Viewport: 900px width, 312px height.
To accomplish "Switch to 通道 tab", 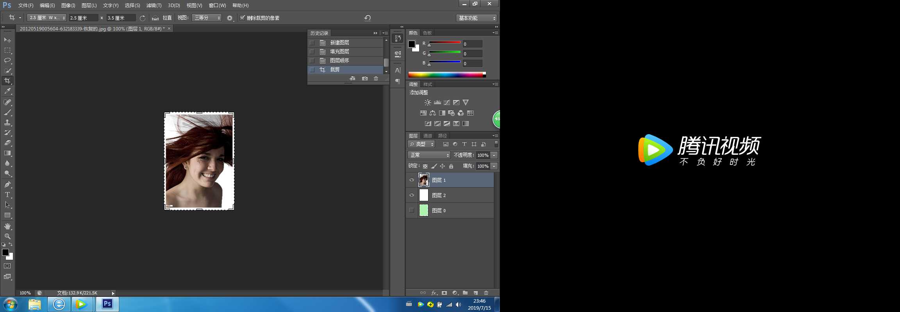I will click(x=428, y=136).
